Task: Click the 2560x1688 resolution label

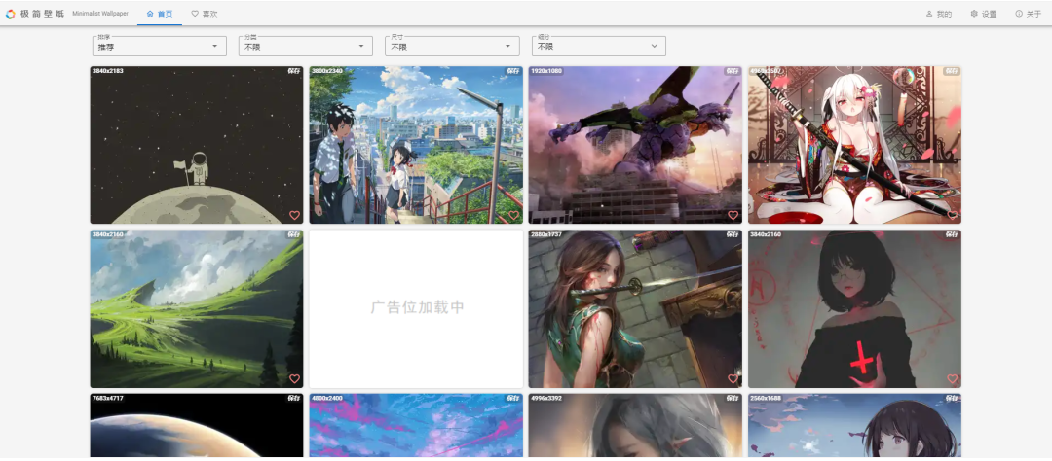Action: point(766,398)
